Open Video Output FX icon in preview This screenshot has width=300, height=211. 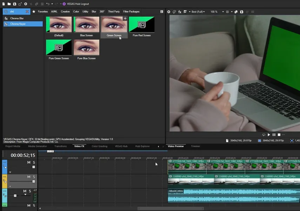click(x=180, y=12)
